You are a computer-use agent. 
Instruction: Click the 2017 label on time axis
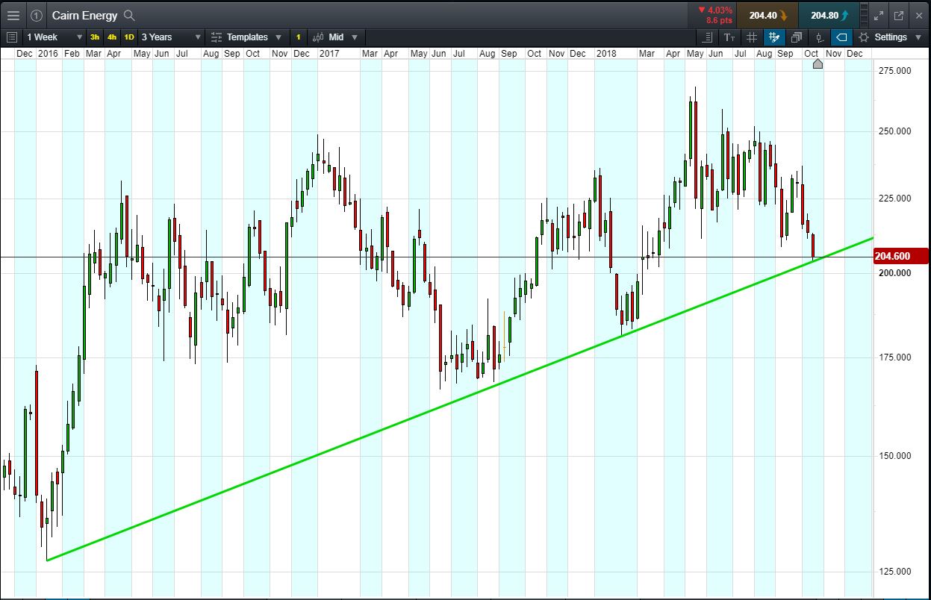(329, 54)
